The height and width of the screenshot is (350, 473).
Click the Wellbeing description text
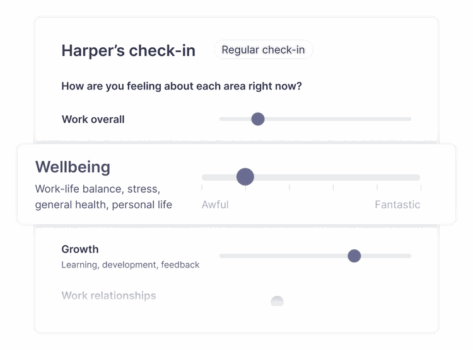tap(103, 197)
